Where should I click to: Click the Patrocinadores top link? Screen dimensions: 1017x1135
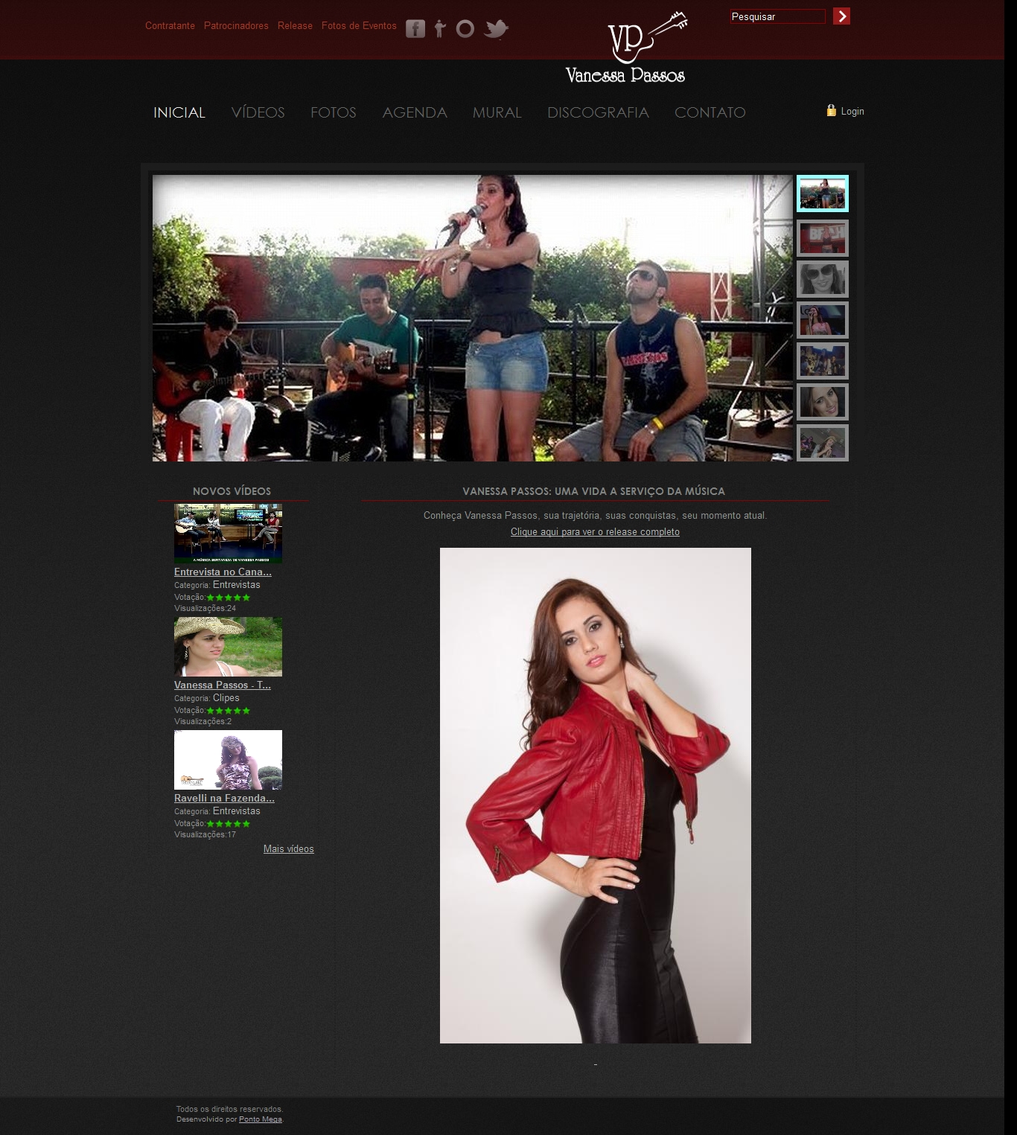point(236,26)
